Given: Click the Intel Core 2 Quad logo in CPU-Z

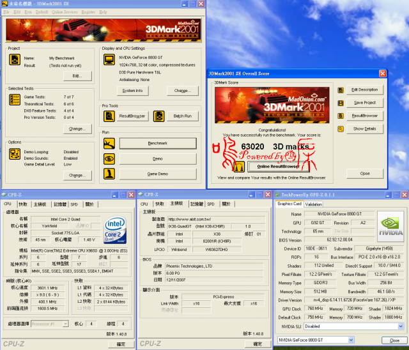Looking at the screenshot, I should point(115,230).
